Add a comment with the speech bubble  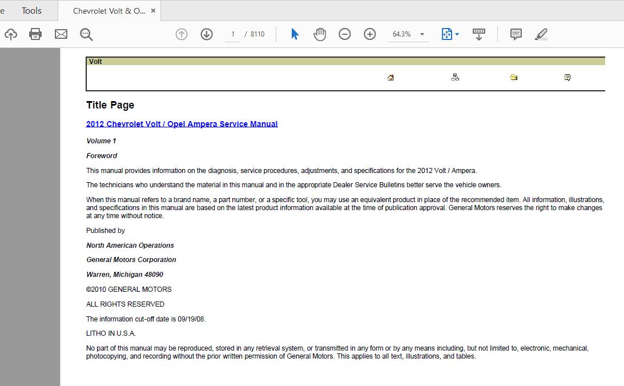516,34
